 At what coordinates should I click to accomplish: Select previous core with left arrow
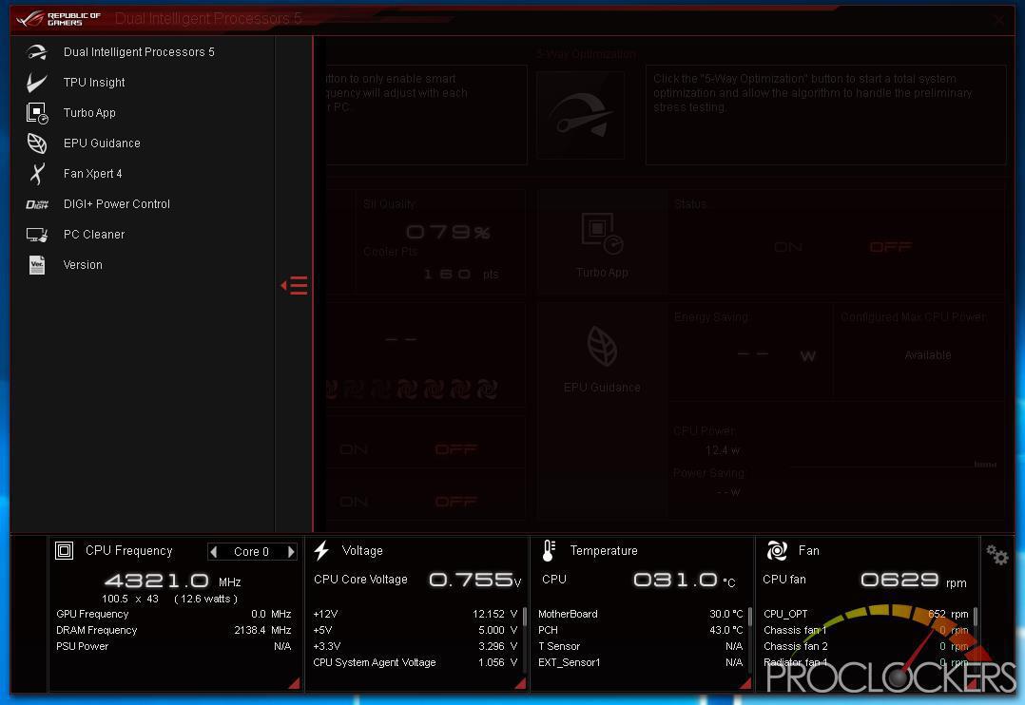tap(214, 551)
